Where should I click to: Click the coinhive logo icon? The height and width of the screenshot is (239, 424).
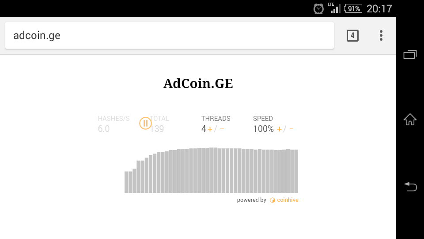(273, 200)
